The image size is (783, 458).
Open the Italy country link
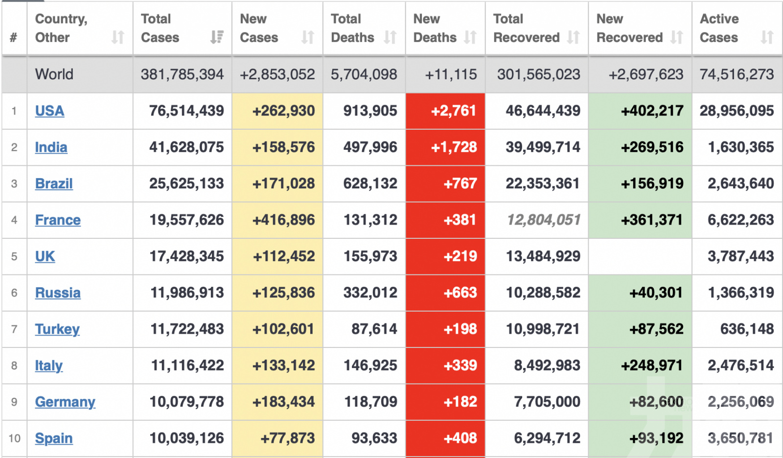pos(49,366)
